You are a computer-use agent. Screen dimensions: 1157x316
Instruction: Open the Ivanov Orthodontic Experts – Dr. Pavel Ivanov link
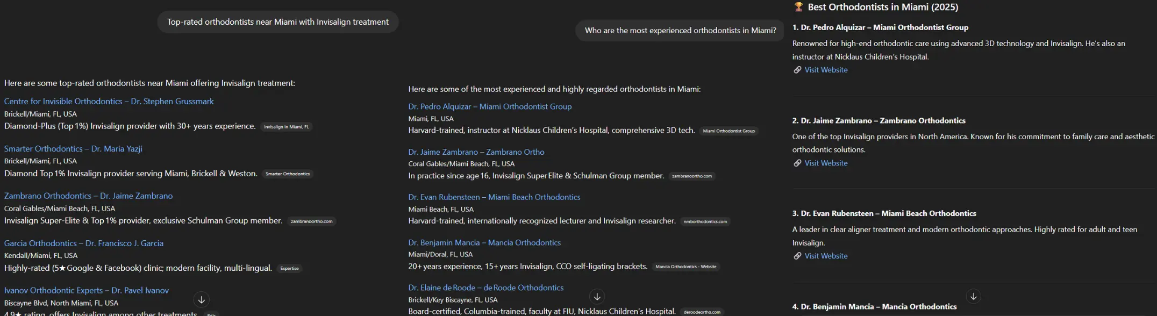pos(87,290)
